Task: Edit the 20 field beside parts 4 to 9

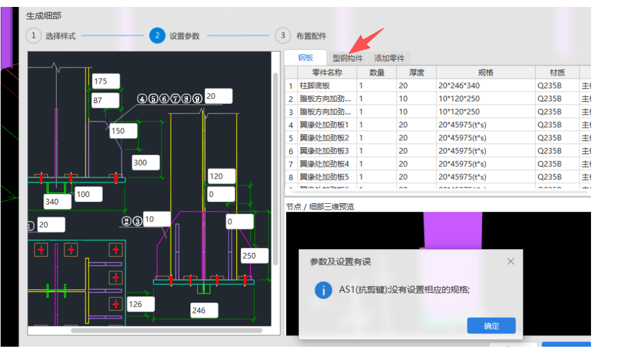Action: pyautogui.click(x=219, y=96)
